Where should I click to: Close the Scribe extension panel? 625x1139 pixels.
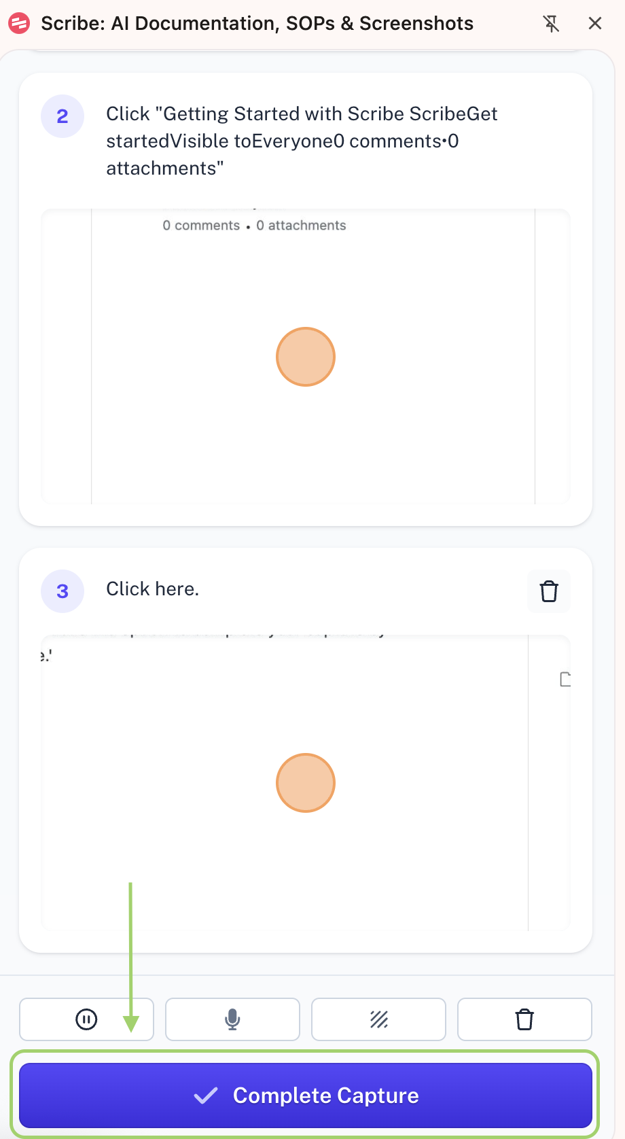pos(595,23)
